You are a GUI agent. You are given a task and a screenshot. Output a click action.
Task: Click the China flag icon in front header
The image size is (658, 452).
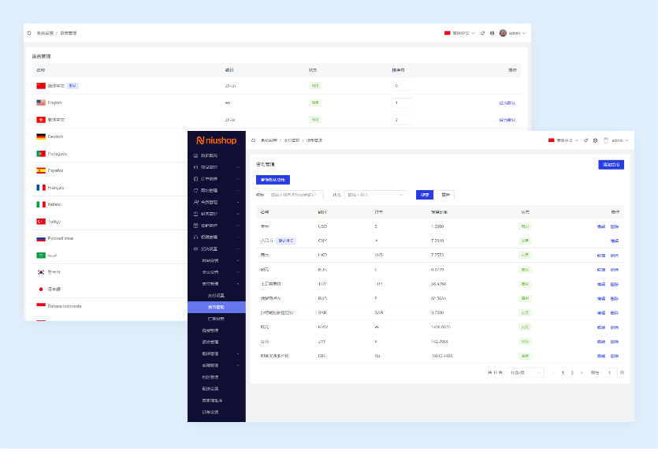pyautogui.click(x=552, y=140)
